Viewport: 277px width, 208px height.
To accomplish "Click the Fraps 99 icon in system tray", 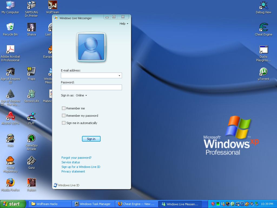I will 228,204.
